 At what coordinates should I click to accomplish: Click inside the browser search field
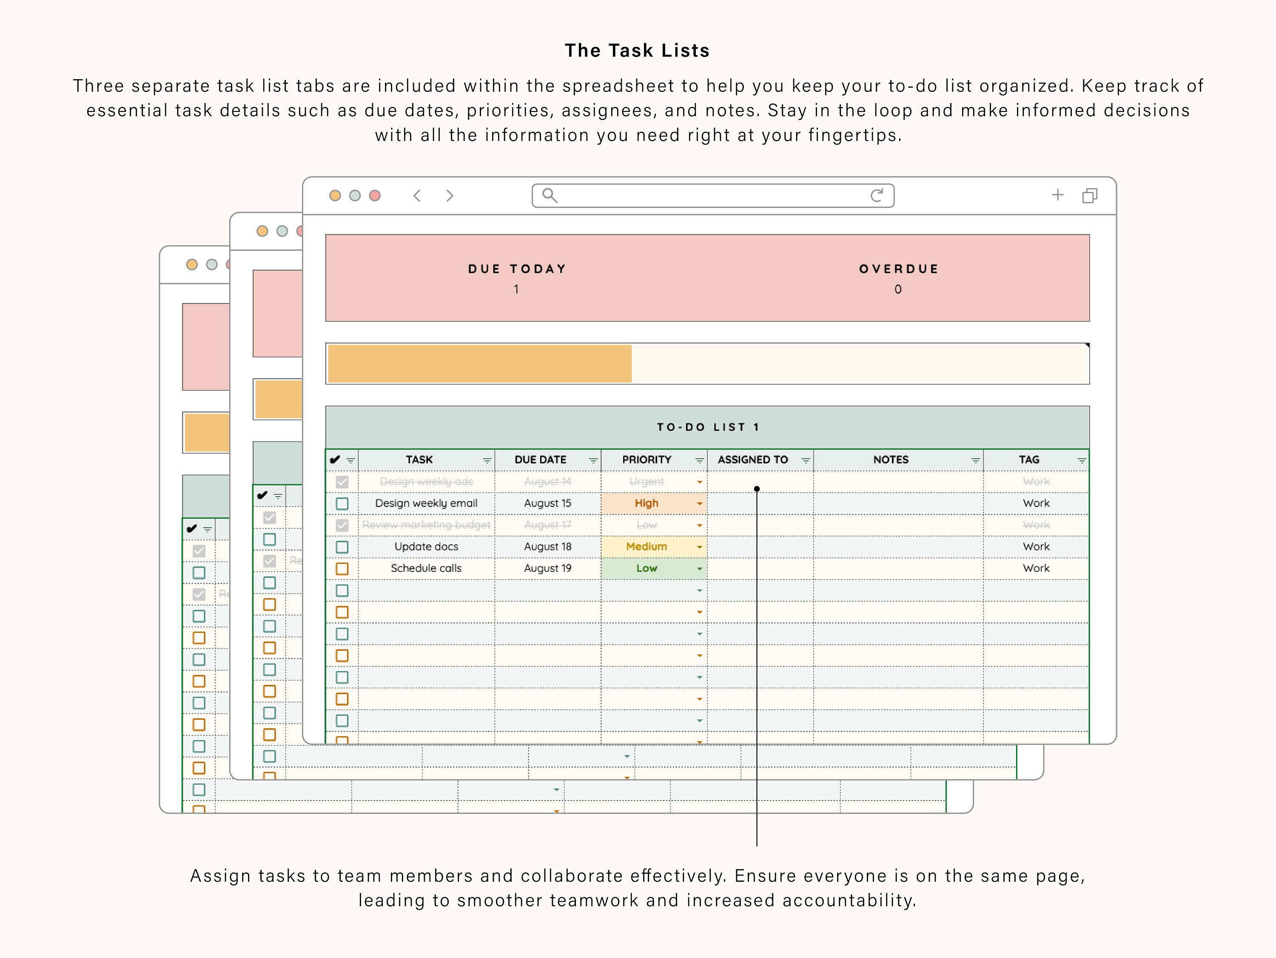point(709,196)
